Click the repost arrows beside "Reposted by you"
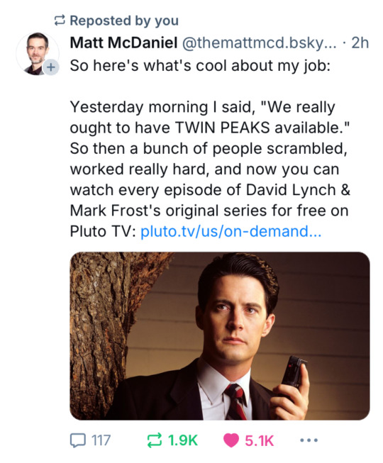 60,21
